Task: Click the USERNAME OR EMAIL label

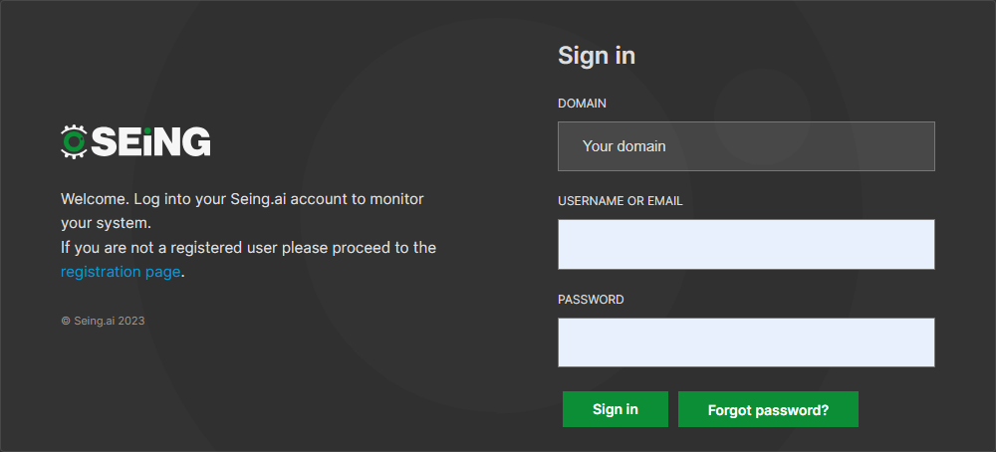Action: [x=620, y=201]
